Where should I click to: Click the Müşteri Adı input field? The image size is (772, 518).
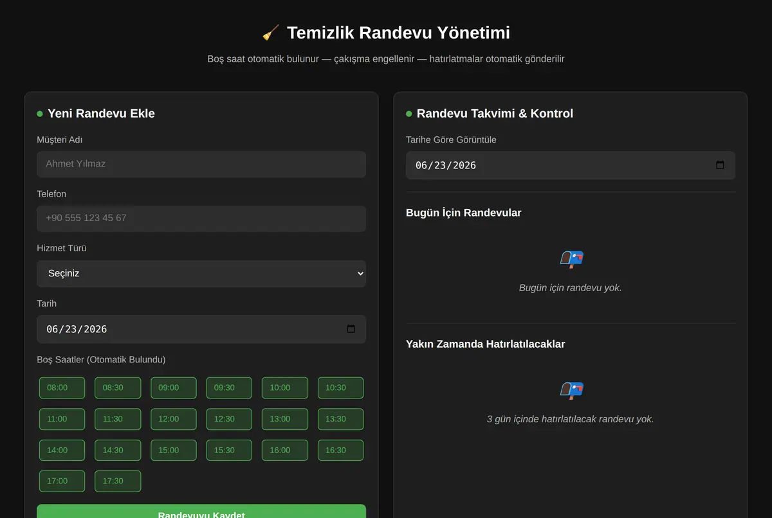[x=201, y=165]
